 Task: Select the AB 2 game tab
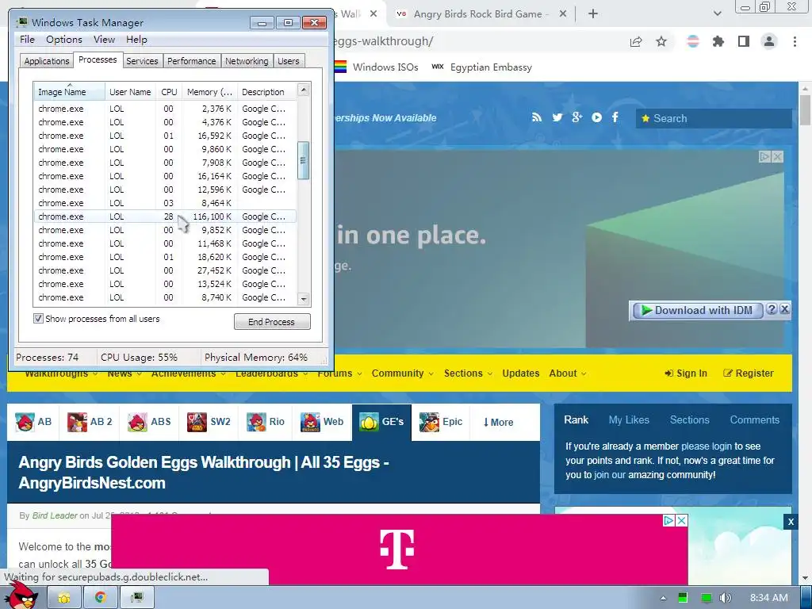point(90,422)
